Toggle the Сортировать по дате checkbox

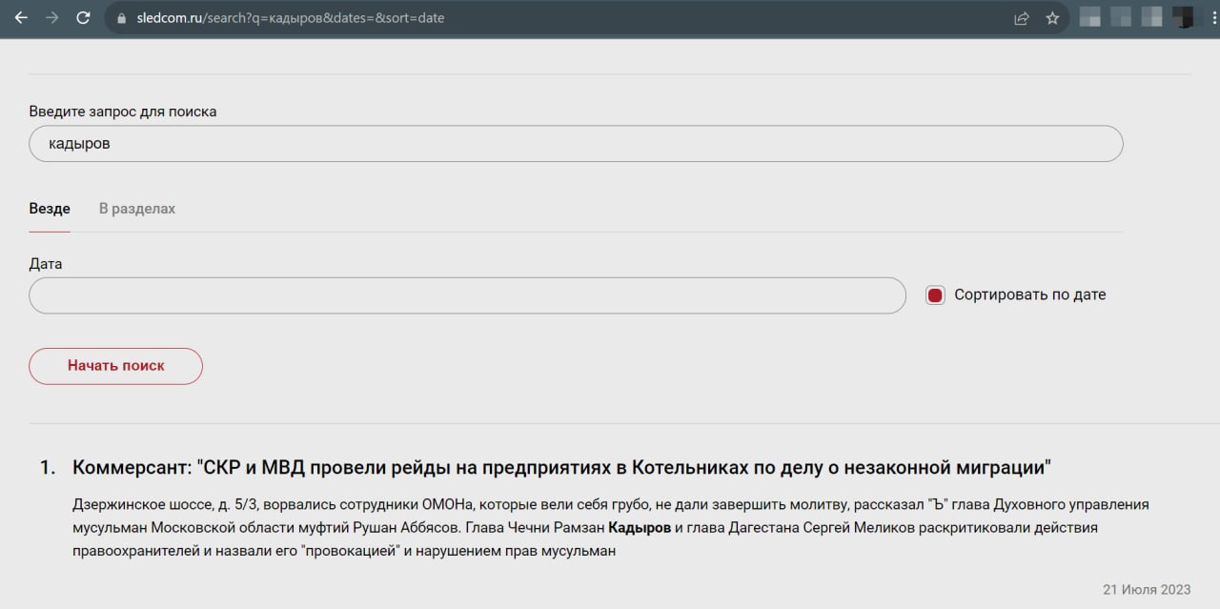(x=935, y=295)
